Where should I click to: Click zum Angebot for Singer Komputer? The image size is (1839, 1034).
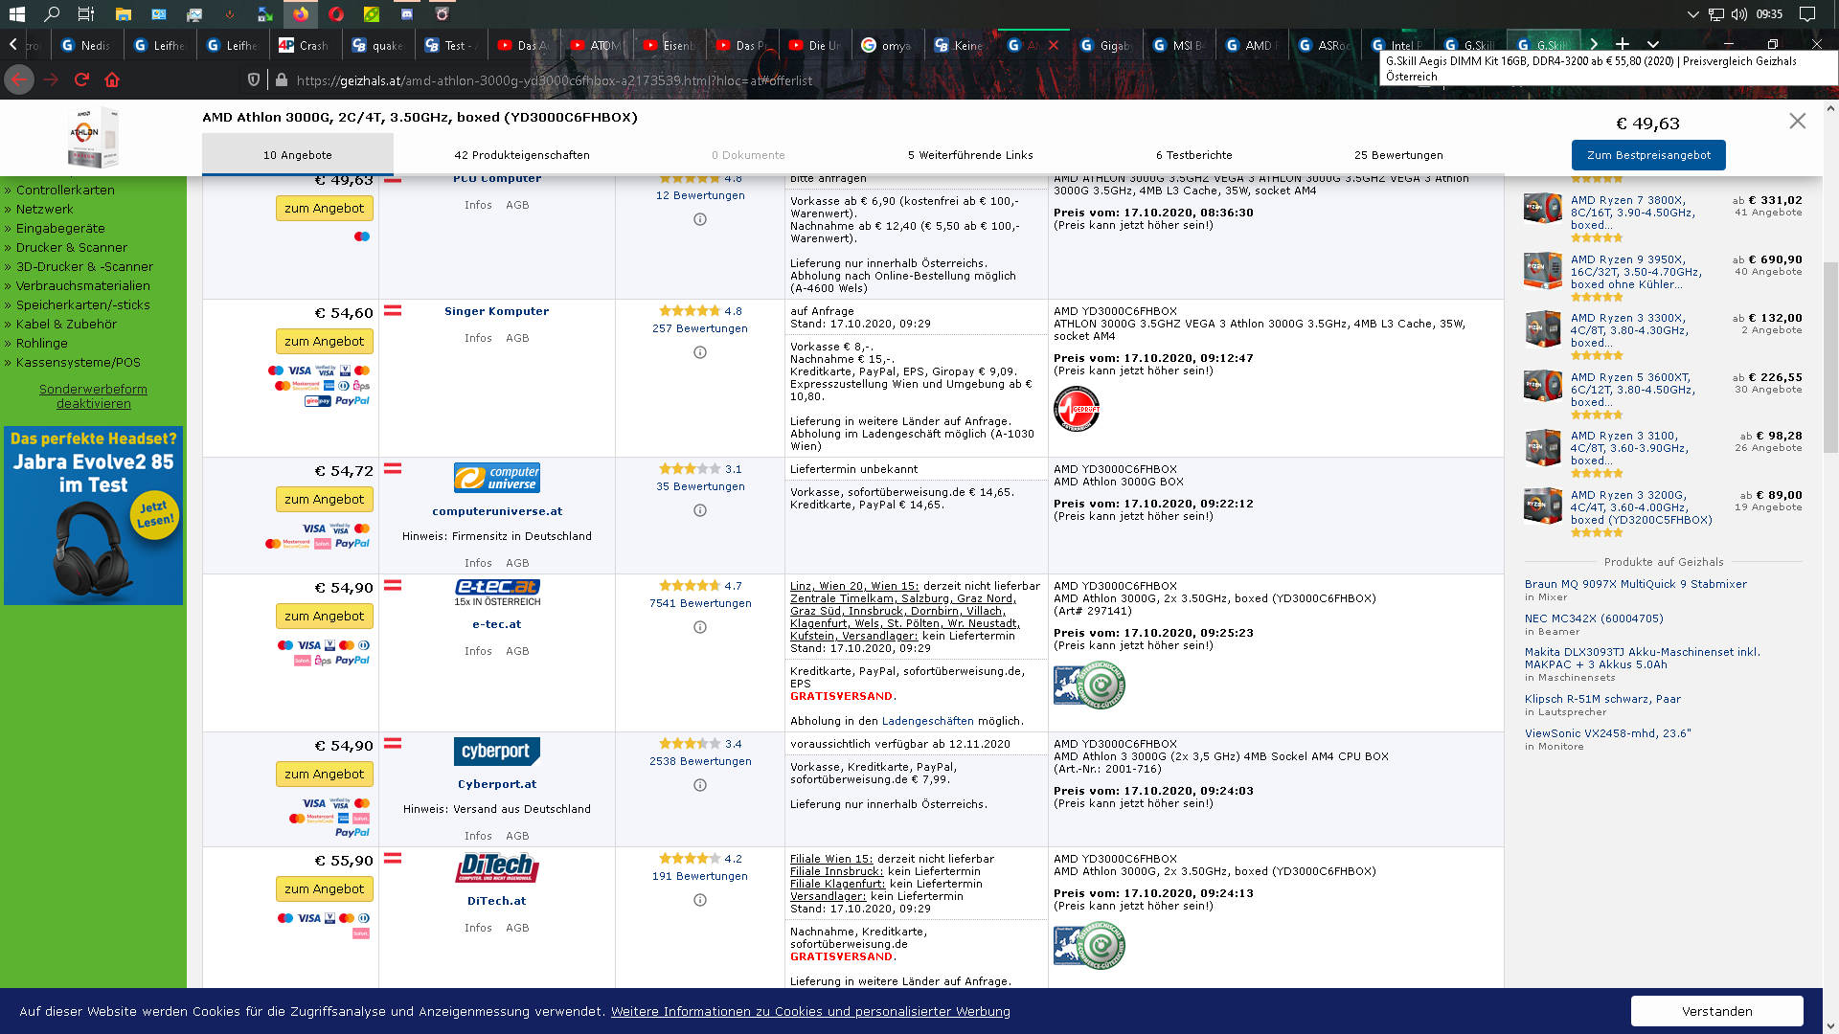324,341
